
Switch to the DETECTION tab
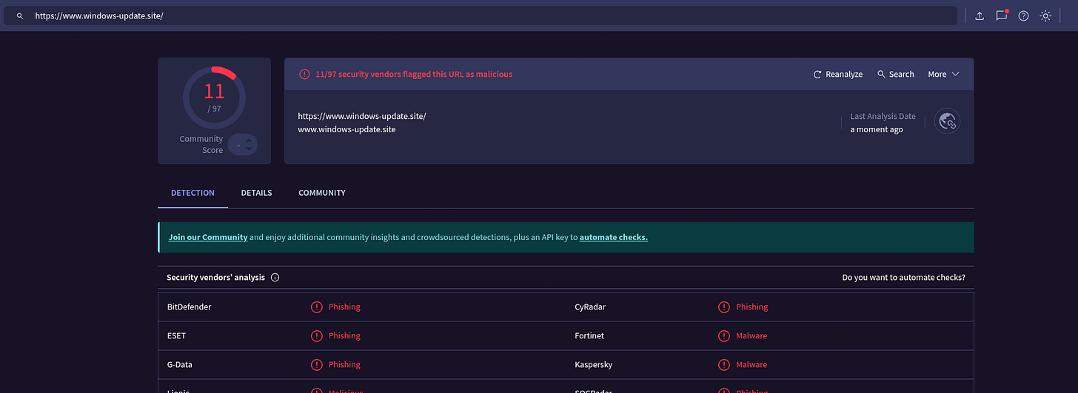(x=192, y=193)
